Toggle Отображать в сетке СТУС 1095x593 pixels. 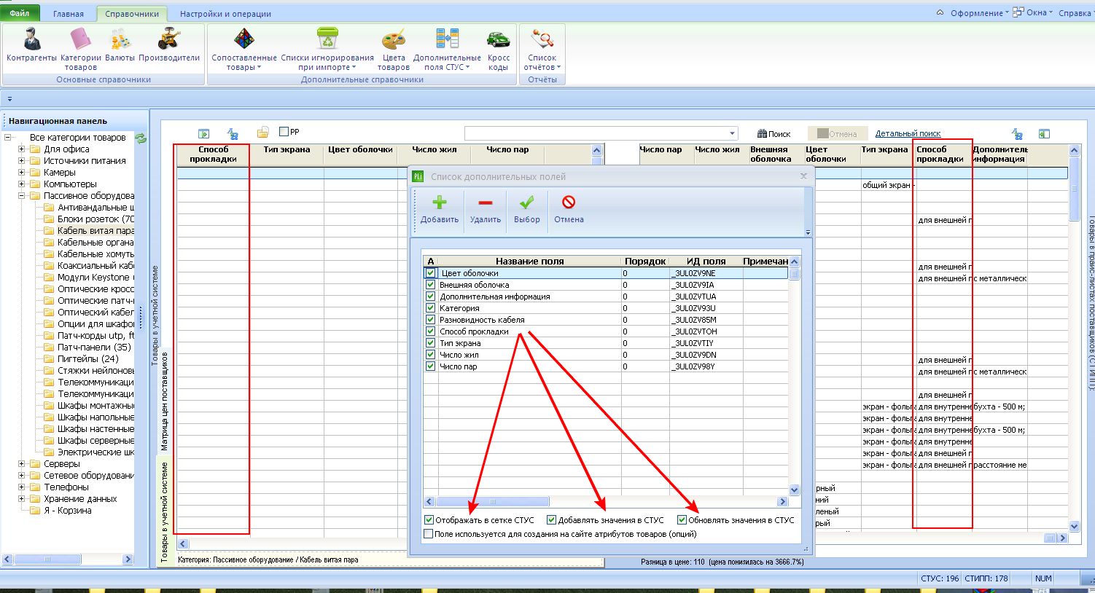click(x=429, y=520)
